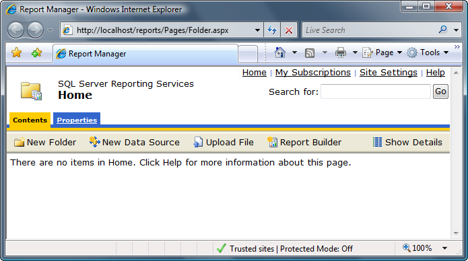This screenshot has width=468, height=261.
Task: Print the page with printer icon
Action: click(x=341, y=52)
